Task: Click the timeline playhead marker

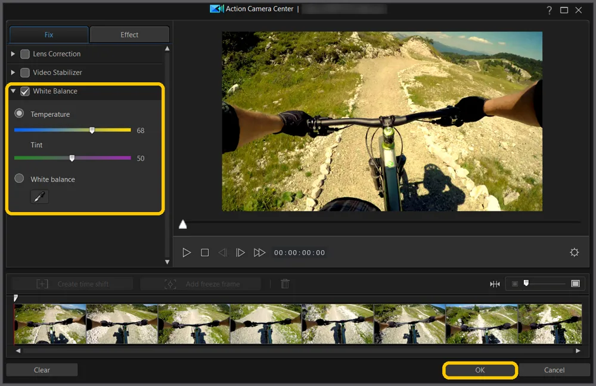Action: [x=15, y=298]
